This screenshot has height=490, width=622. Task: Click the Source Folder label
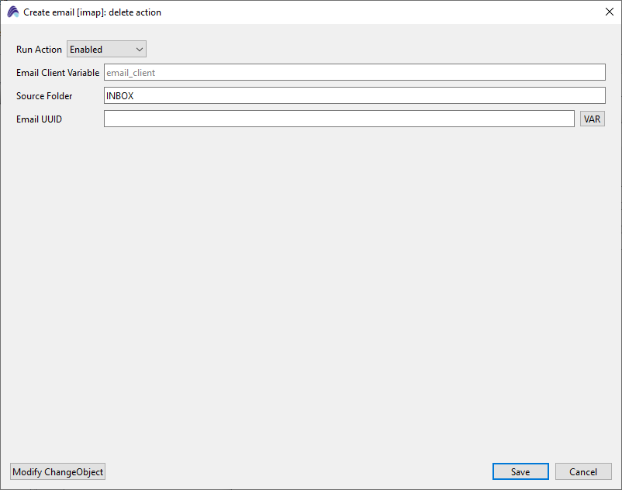click(x=44, y=96)
